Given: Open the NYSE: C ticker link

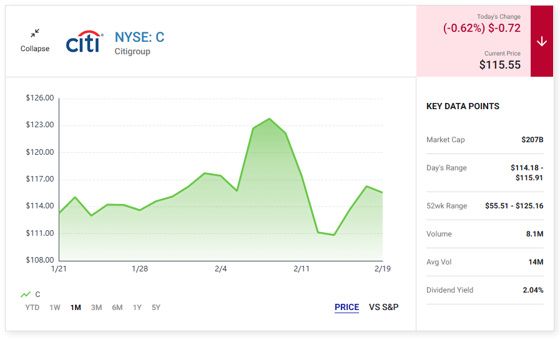Looking at the screenshot, I should pyautogui.click(x=139, y=37).
